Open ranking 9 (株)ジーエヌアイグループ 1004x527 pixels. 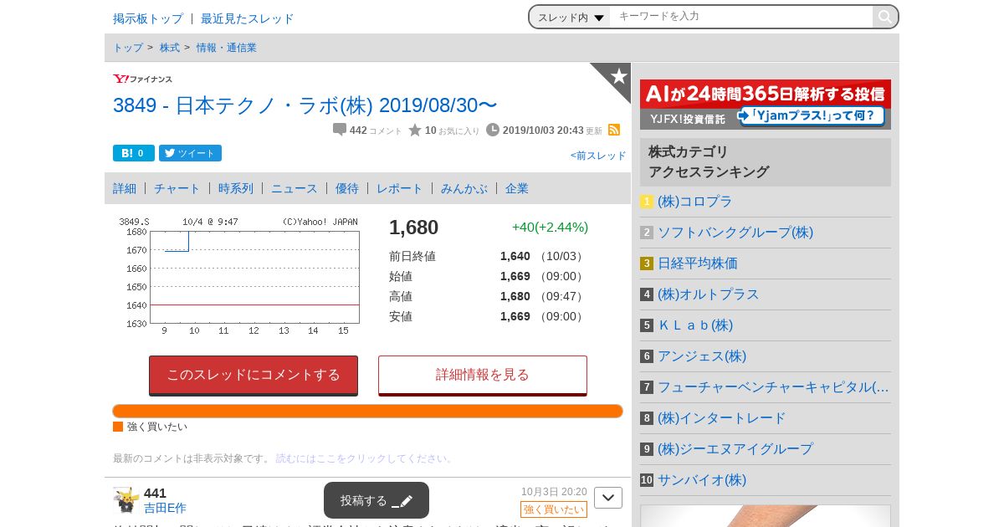coord(735,449)
